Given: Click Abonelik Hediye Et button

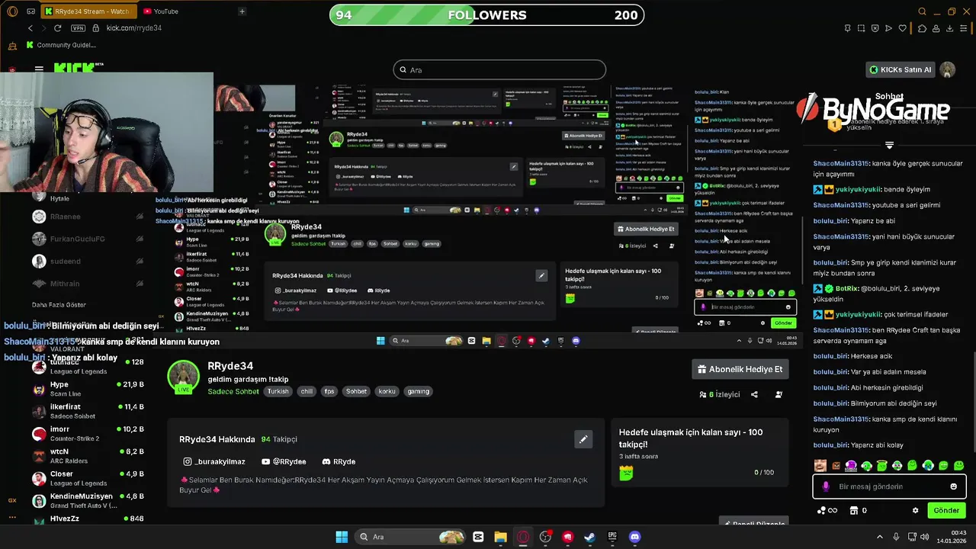Looking at the screenshot, I should [x=740, y=369].
